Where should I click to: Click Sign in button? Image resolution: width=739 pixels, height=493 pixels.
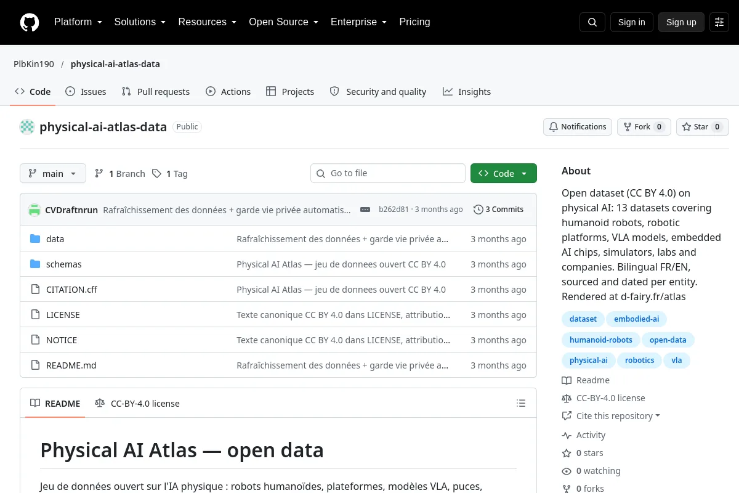click(631, 22)
